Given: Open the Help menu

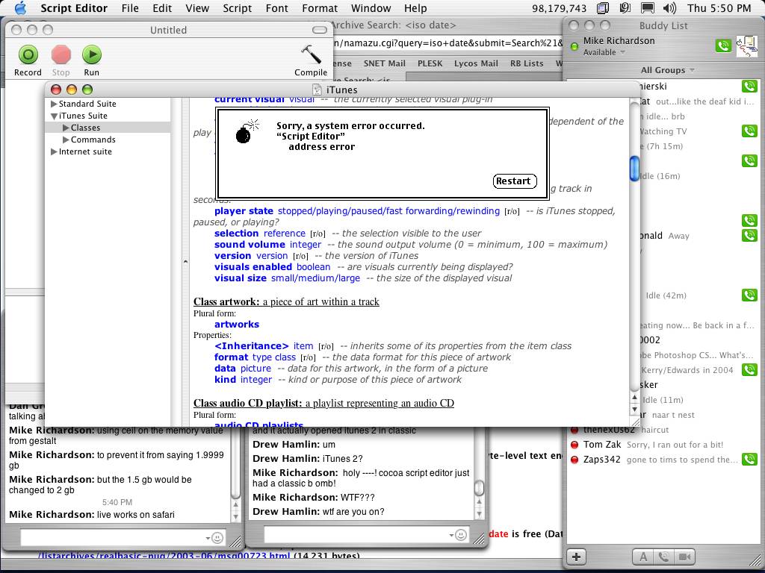Looking at the screenshot, I should pos(415,8).
